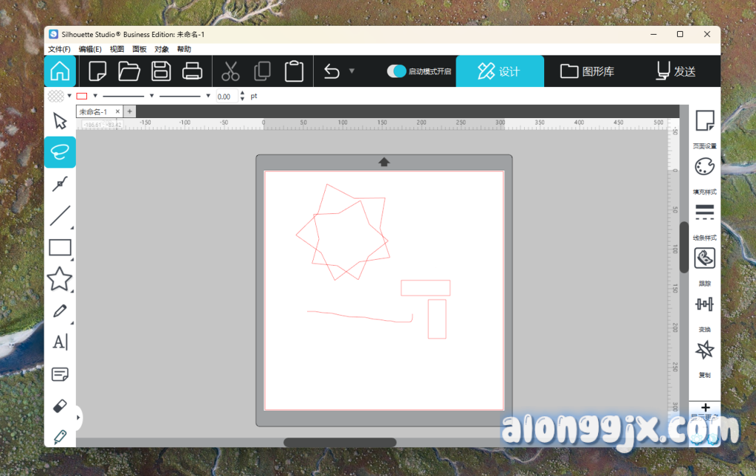Pick the Eraser tool
756x476 pixels.
[60, 406]
